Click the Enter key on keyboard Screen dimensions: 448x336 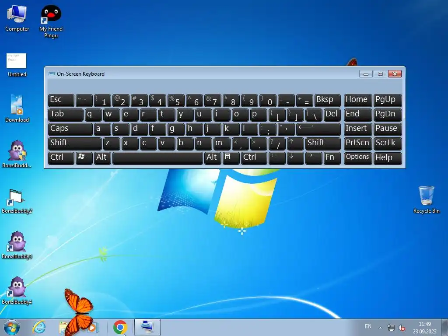(x=318, y=129)
